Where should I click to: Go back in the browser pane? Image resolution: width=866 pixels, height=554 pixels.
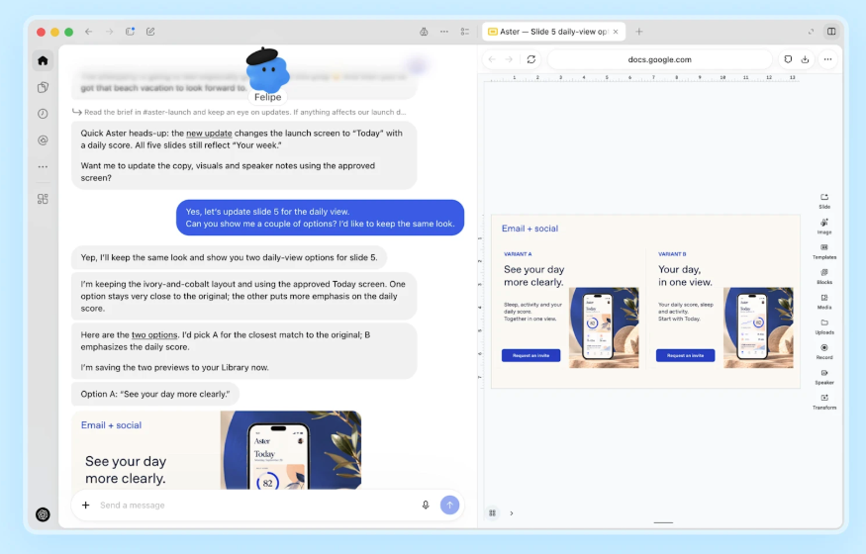pos(492,59)
